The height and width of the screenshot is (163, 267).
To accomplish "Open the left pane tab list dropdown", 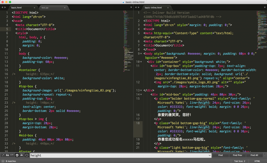I will point(131,8).
